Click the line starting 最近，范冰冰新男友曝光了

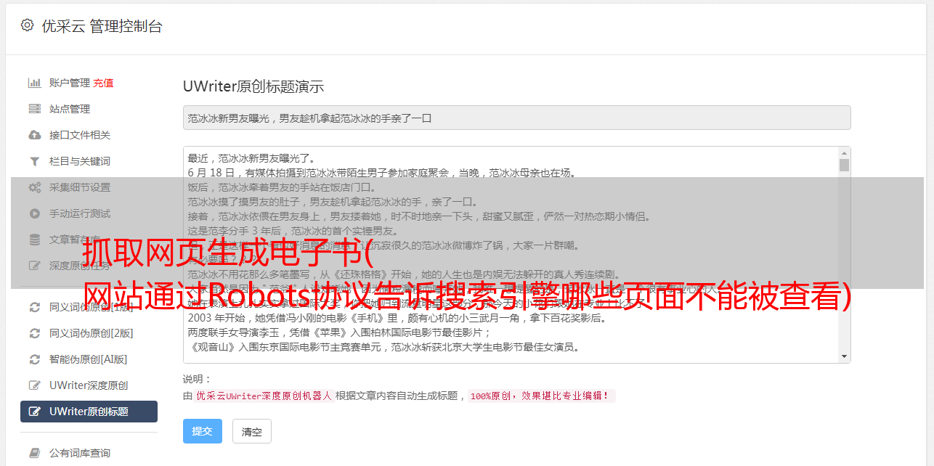click(x=251, y=158)
